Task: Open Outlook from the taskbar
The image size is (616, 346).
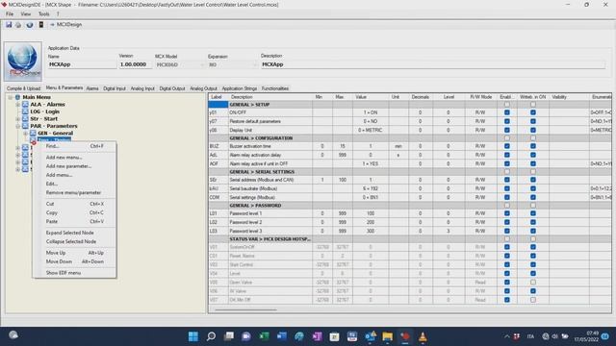Action: (x=370, y=336)
